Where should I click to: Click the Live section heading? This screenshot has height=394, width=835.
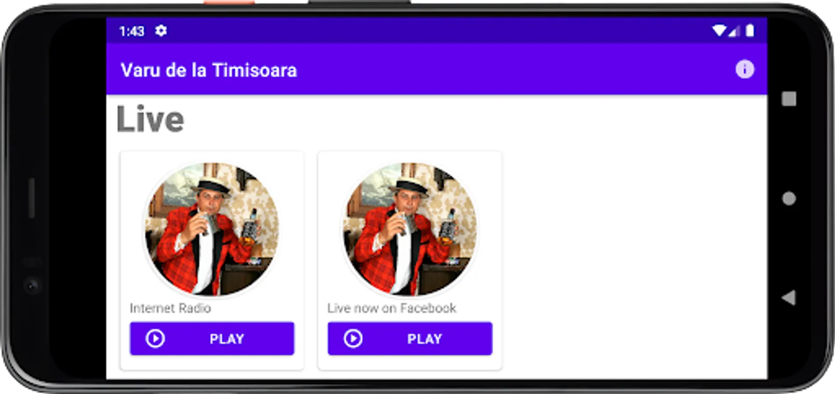(x=150, y=119)
